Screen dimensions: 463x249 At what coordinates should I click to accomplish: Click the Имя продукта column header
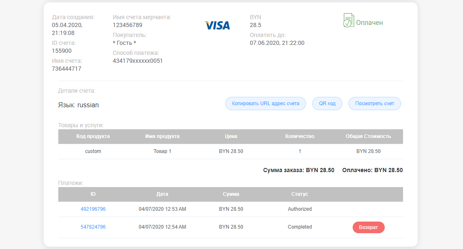[x=162, y=136]
